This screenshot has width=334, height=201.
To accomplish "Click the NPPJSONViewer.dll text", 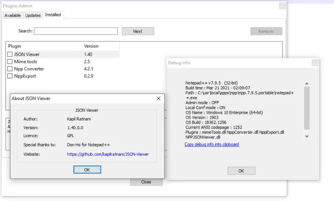I will 203,137.
